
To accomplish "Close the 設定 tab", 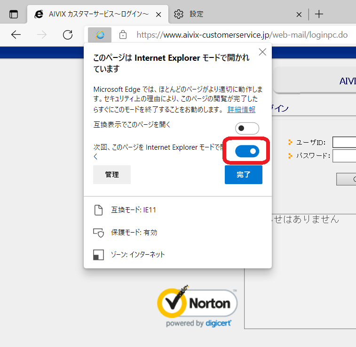I will [x=299, y=15].
